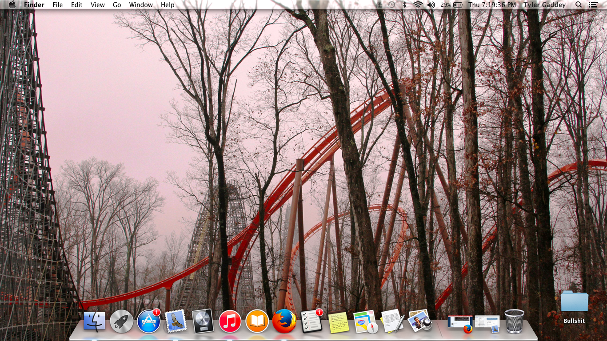Screen dimensions: 607x341
Task: Open the Wi-Fi status menu
Action: [418, 5]
